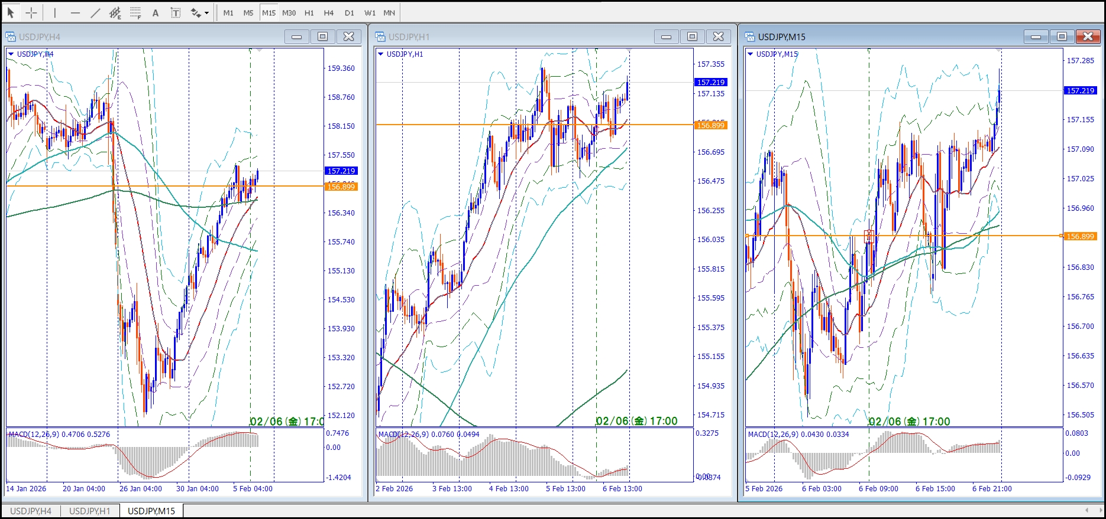Click the orange 156.899 price label on M15
The width and height of the screenshot is (1106, 519).
(1080, 236)
